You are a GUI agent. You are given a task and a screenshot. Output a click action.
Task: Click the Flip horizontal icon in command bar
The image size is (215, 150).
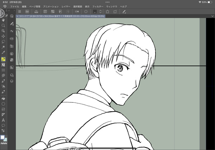coord(77,12)
